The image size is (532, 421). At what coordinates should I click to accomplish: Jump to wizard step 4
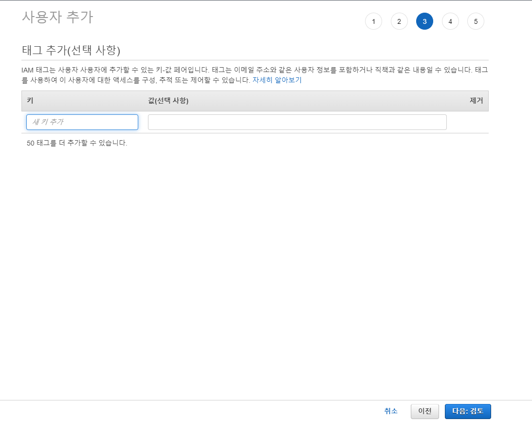[450, 21]
